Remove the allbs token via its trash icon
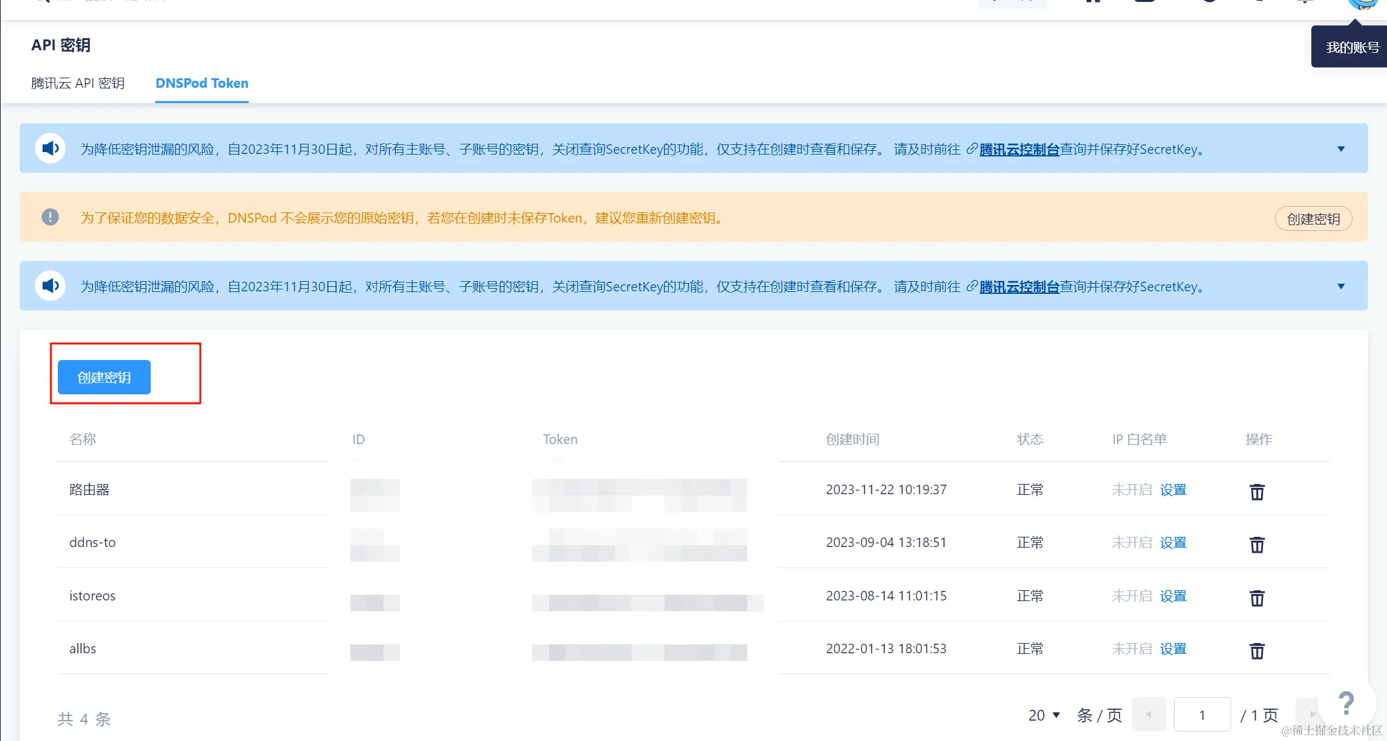 [1257, 651]
